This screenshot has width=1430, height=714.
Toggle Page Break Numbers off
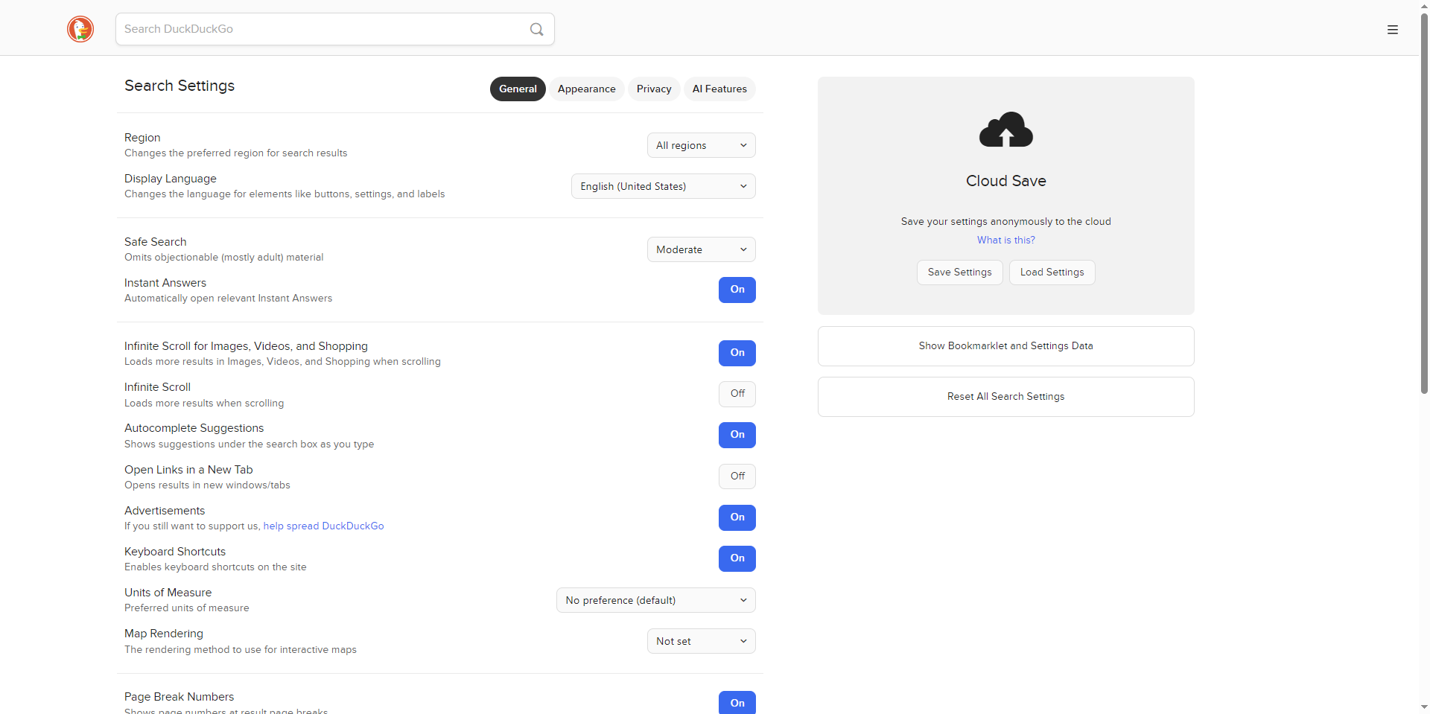point(737,702)
